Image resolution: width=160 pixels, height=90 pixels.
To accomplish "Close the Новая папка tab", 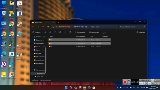I will 54,23.
